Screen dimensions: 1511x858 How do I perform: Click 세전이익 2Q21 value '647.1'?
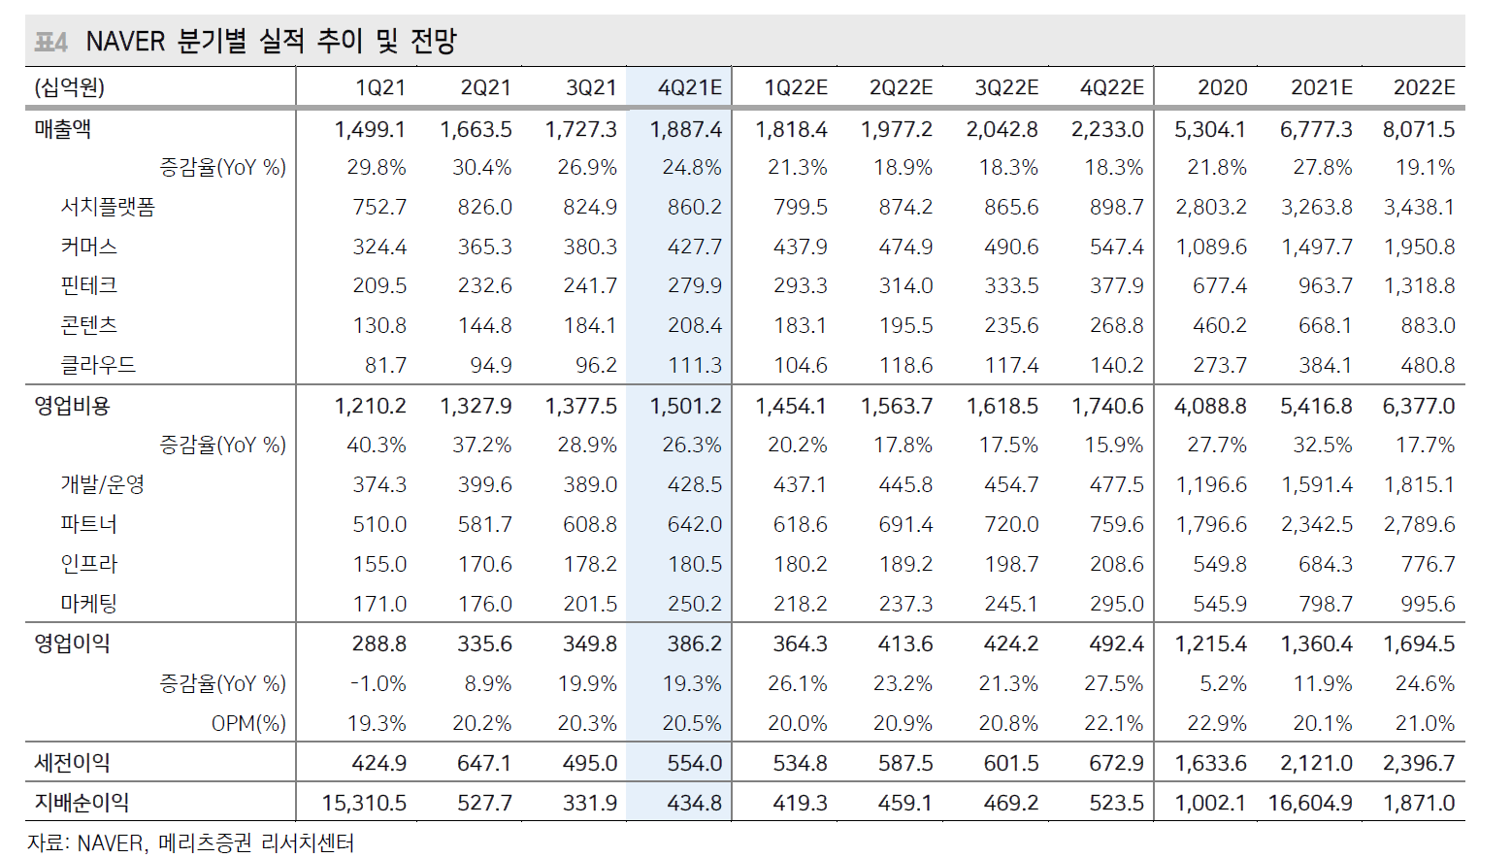(x=484, y=763)
